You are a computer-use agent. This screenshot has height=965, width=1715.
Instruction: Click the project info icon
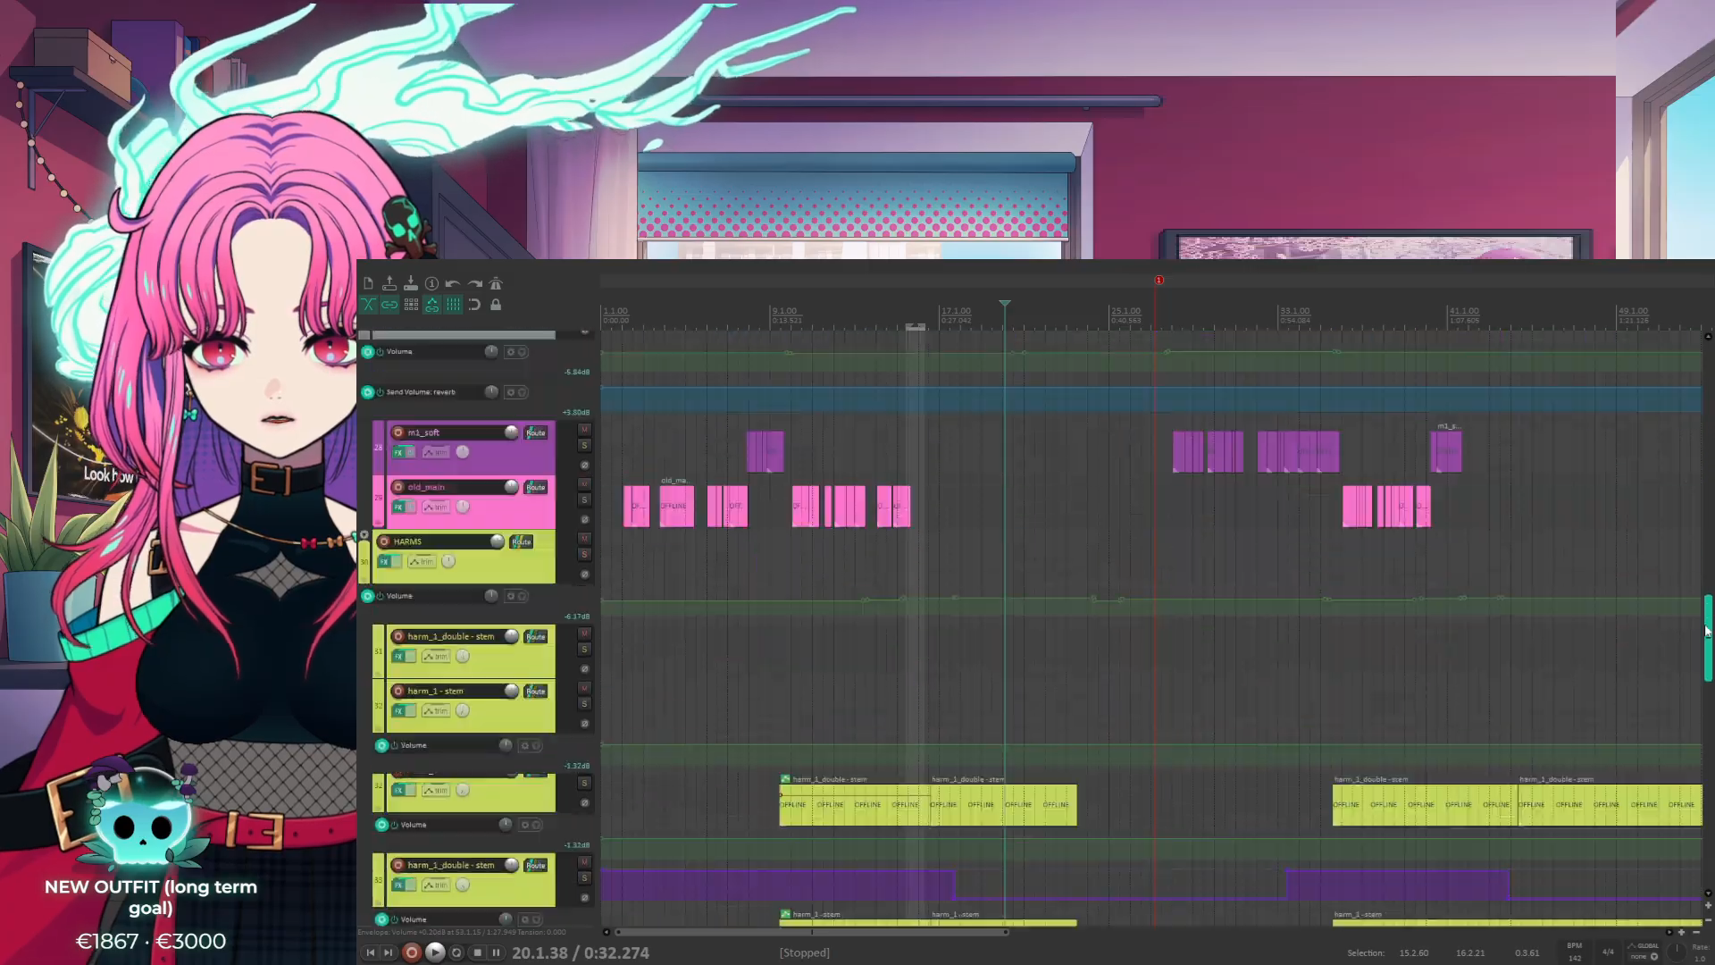pos(431,283)
